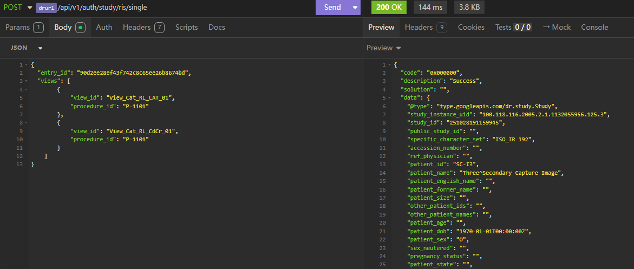Switch to the Tests 0 / 0 tab
Image resolution: width=634 pixels, height=269 pixels.
(513, 27)
